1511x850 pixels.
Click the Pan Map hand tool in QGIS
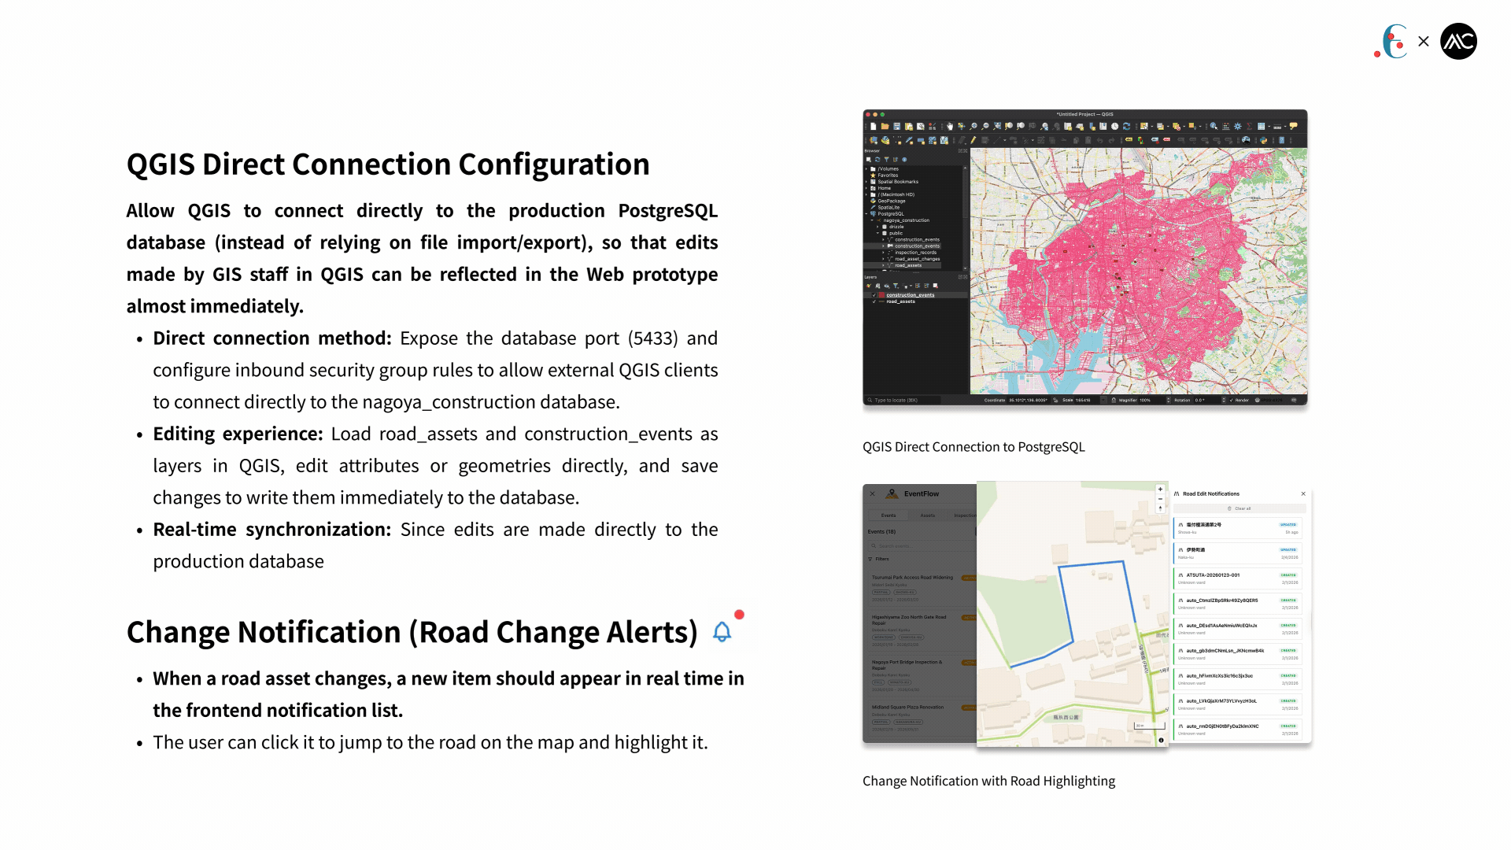[x=950, y=126]
